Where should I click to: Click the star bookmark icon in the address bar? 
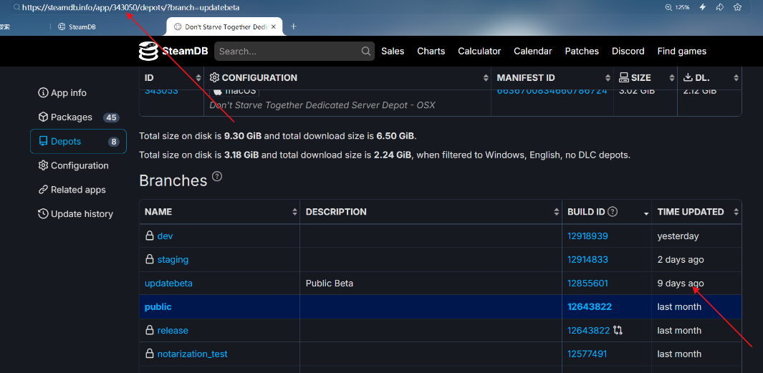[737, 7]
